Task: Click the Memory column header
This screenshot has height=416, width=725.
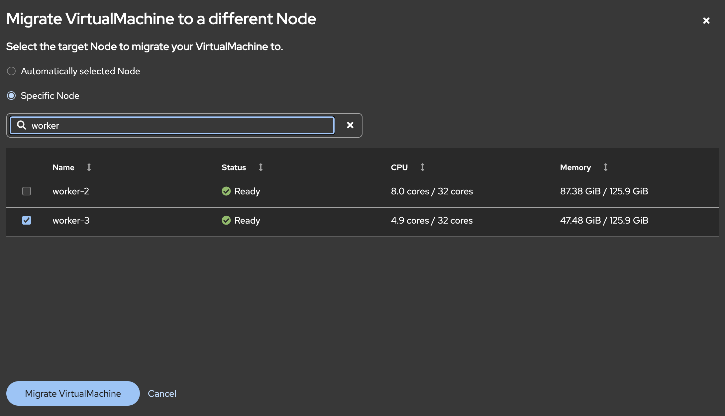Action: click(575, 167)
